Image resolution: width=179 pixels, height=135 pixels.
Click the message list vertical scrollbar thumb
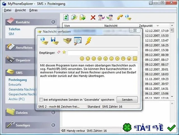172,30
